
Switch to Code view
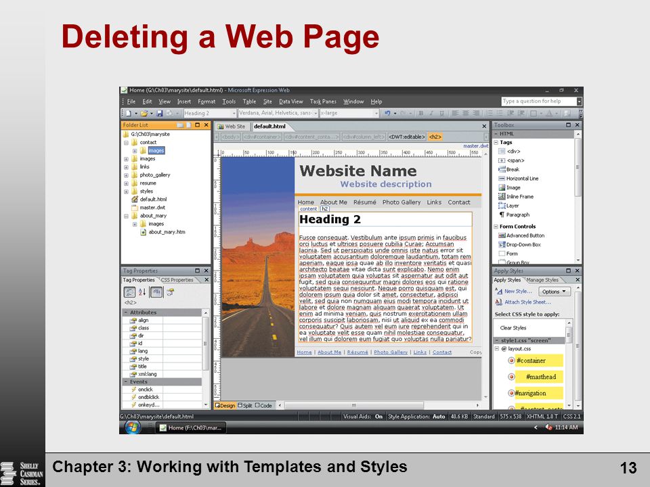263,406
